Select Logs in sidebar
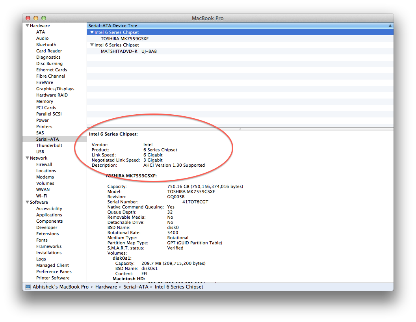The width and height of the screenshot is (416, 322). [41, 259]
